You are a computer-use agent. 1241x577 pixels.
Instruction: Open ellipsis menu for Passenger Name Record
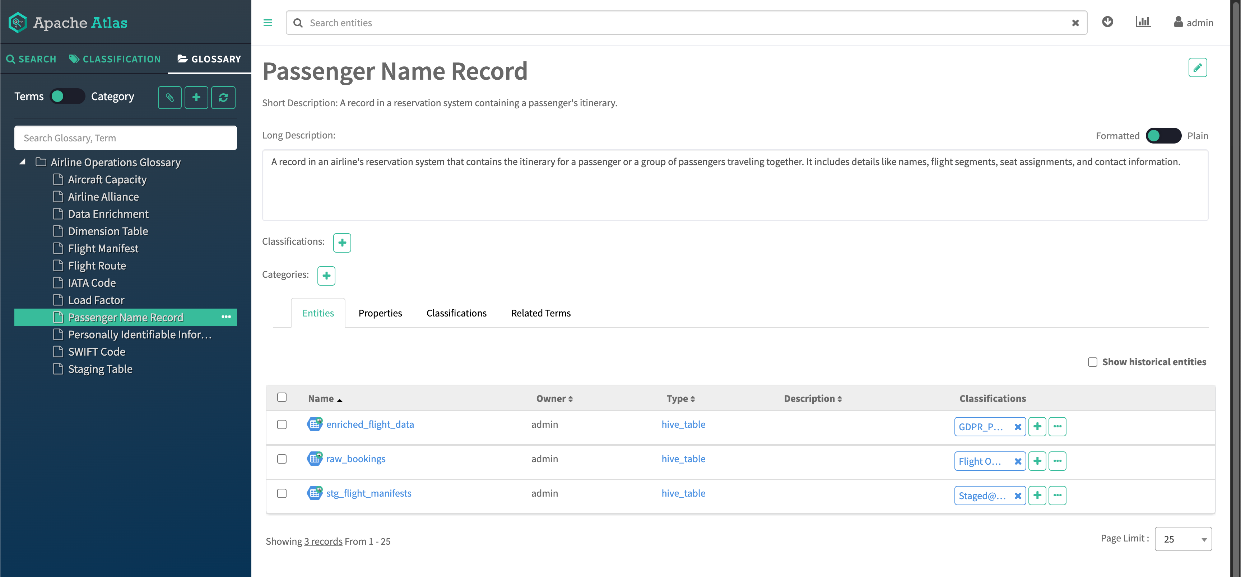pos(226,317)
